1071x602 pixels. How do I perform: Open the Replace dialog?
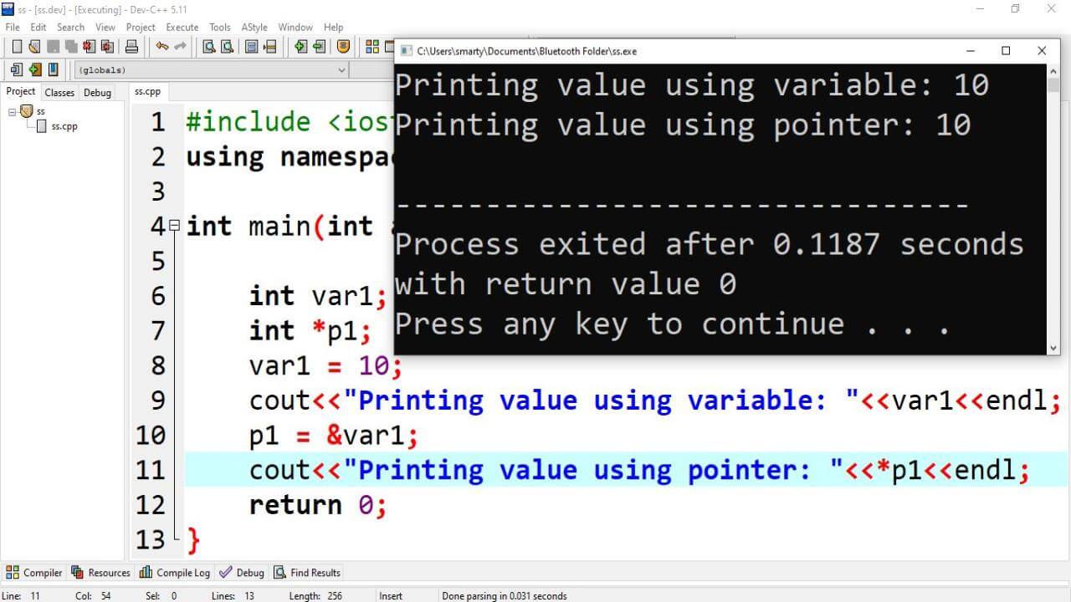251,47
